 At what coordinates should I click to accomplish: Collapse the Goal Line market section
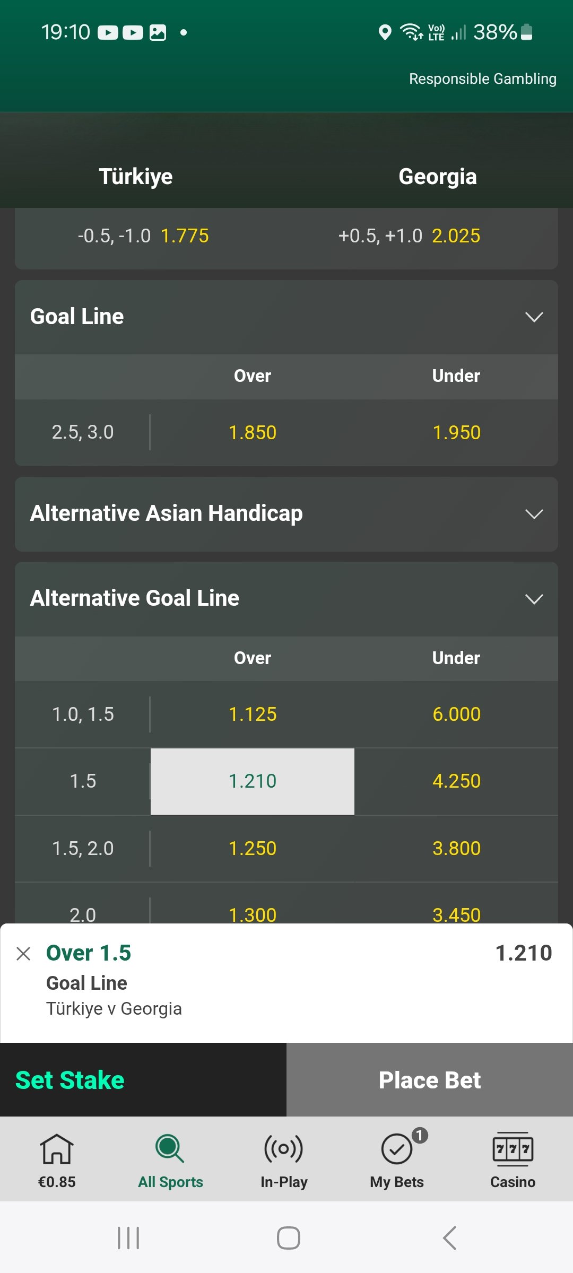(534, 317)
